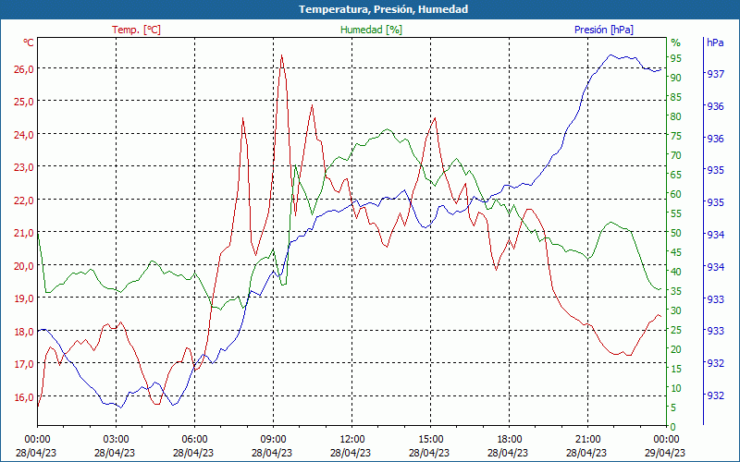
Task: Select the 40 humidity axis tick
Action: [676, 272]
